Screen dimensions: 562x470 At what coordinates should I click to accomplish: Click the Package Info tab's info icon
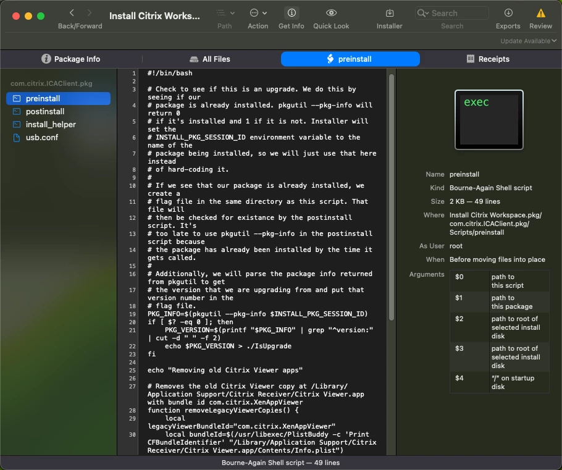[x=46, y=59]
